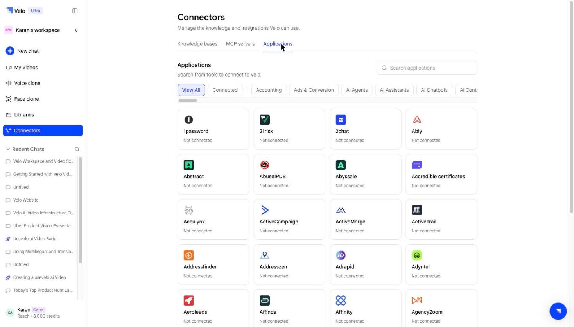Open Karan's workspace switcher dropdown

[42, 30]
